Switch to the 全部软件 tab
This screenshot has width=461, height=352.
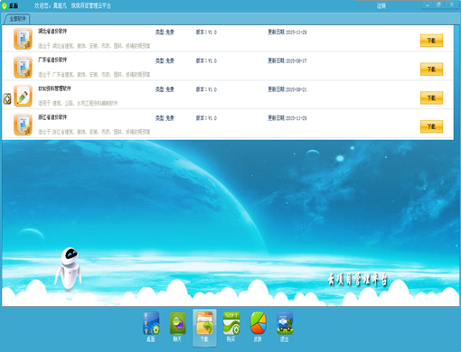click(x=16, y=19)
